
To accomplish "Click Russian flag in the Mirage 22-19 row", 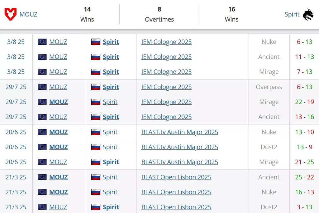I will [96, 102].
